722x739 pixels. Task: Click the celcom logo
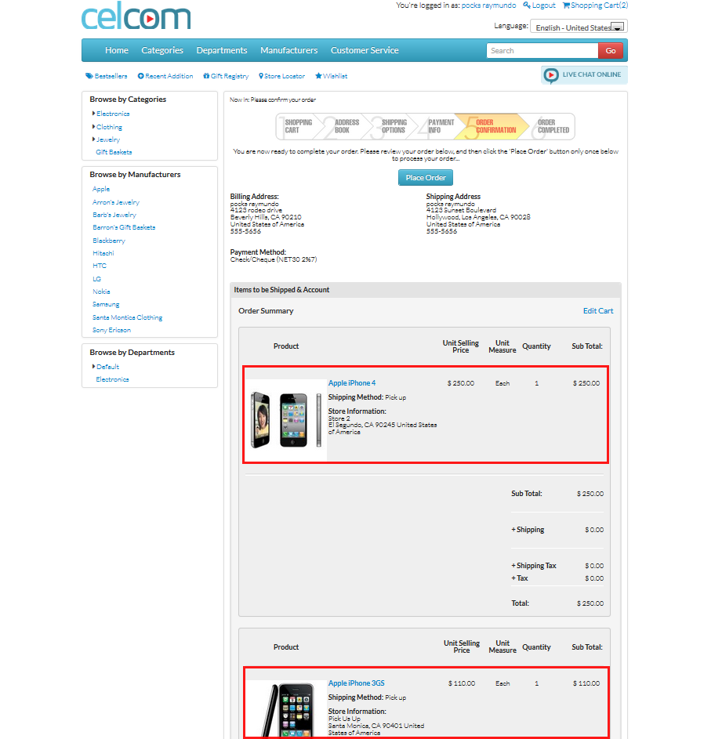(x=136, y=16)
